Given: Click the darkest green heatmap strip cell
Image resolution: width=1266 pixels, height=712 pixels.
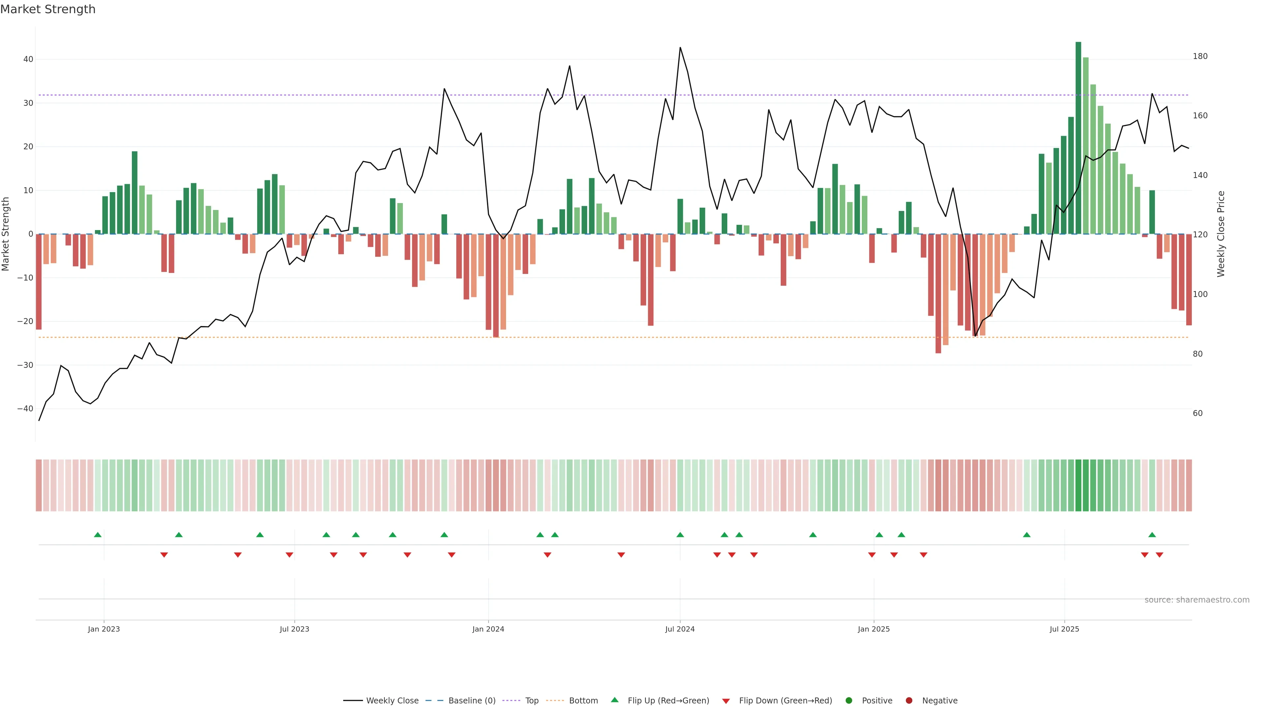Looking at the screenshot, I should (1078, 486).
